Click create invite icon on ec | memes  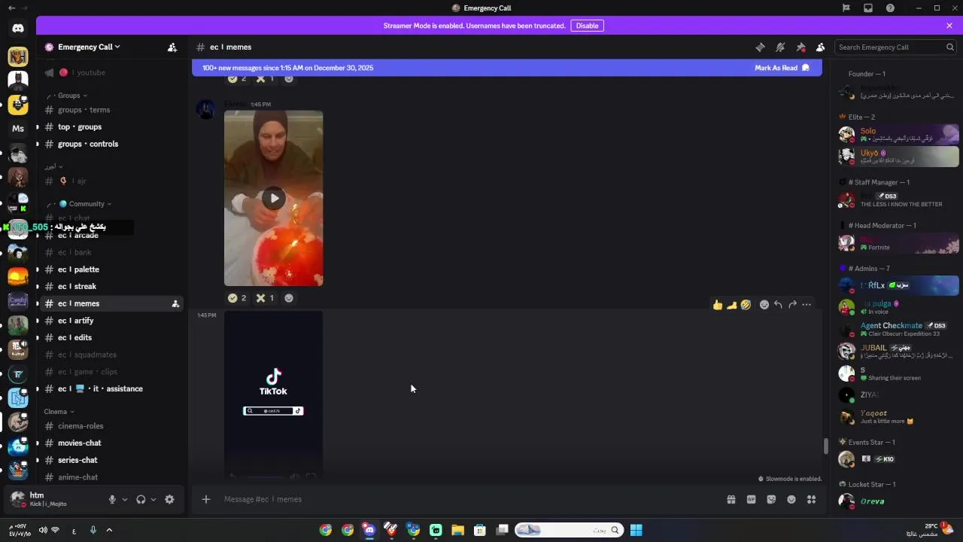pyautogui.click(x=175, y=304)
